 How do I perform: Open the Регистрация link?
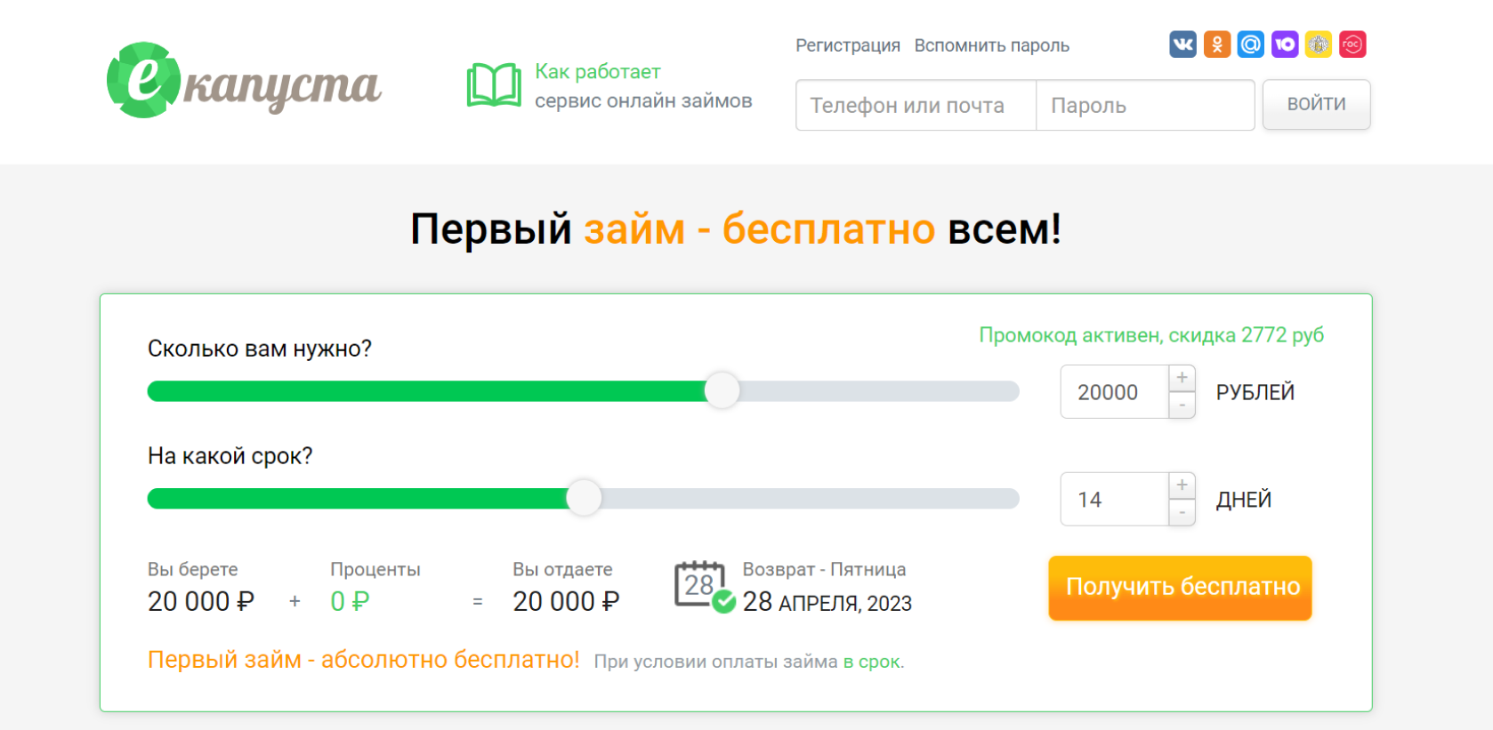(x=847, y=45)
